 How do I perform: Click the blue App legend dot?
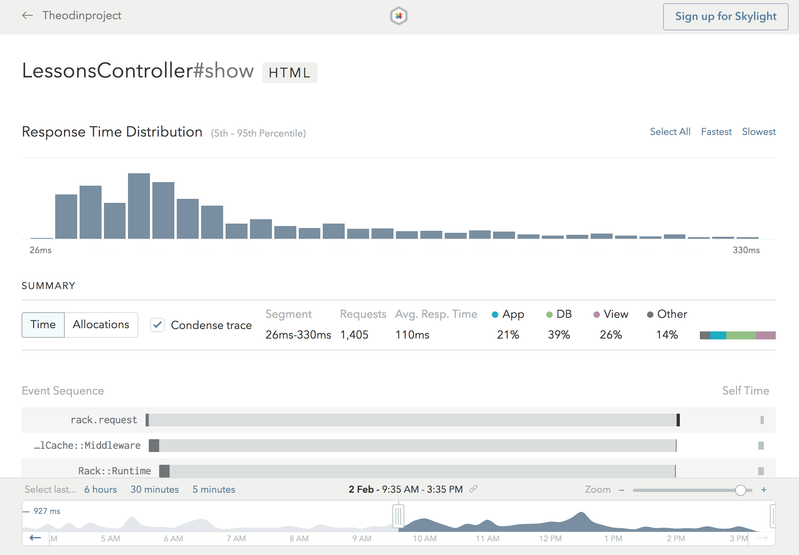point(495,314)
